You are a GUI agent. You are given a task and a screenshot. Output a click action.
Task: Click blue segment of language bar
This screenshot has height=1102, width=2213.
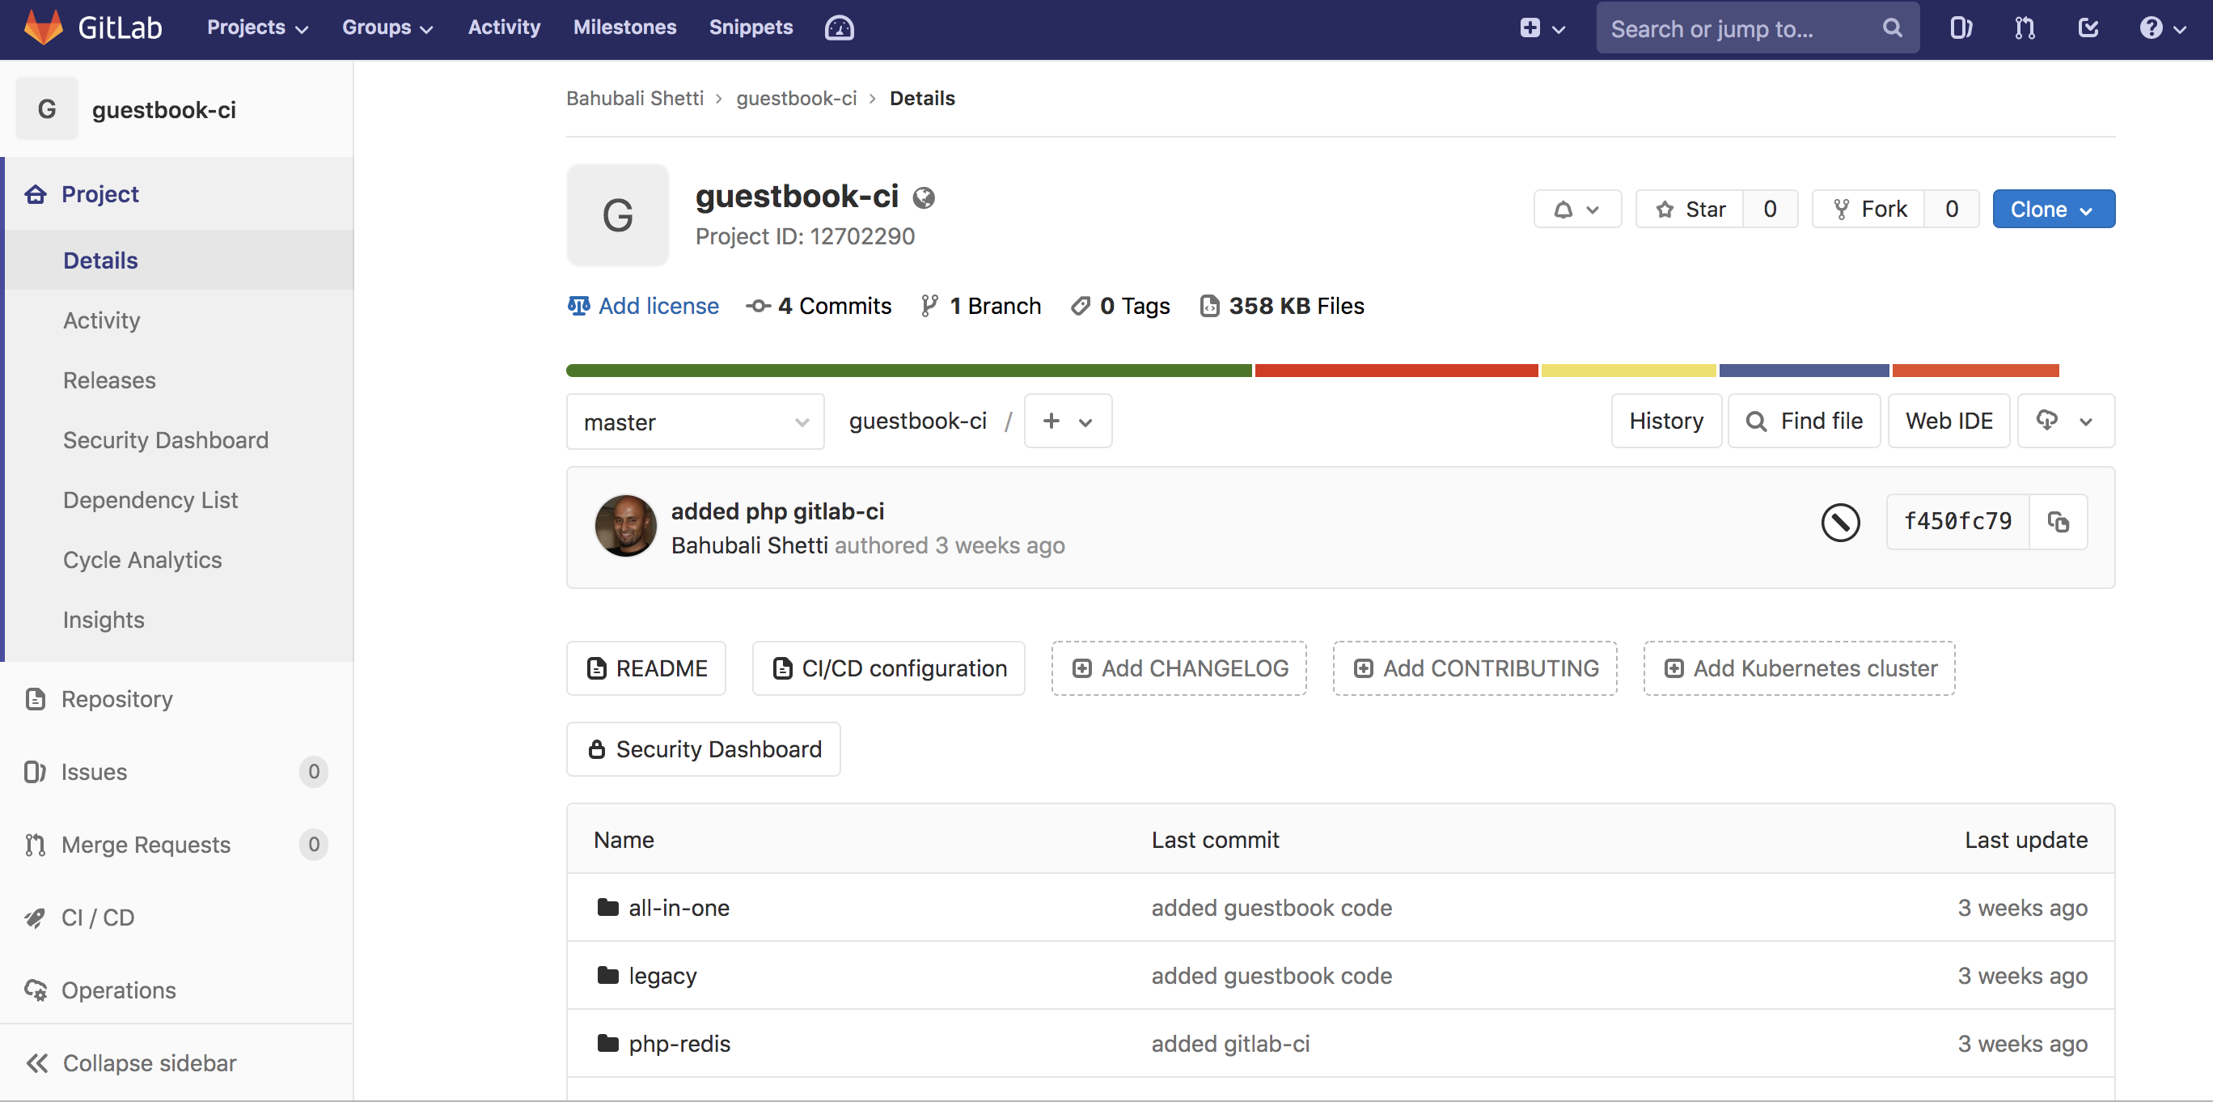click(x=1803, y=371)
